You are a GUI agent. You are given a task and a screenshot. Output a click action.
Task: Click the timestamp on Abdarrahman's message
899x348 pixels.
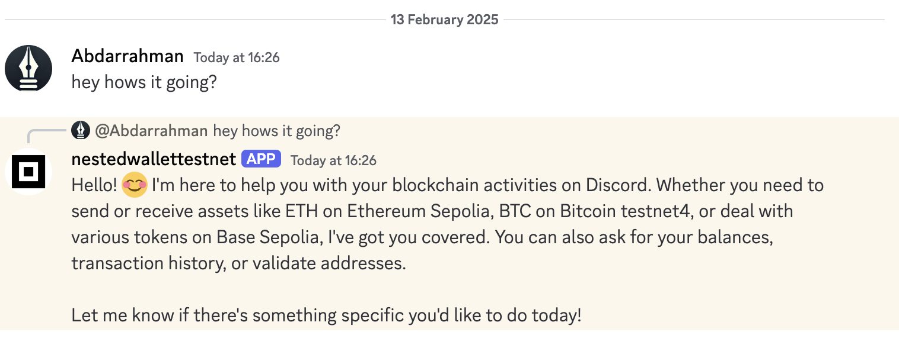click(x=237, y=57)
